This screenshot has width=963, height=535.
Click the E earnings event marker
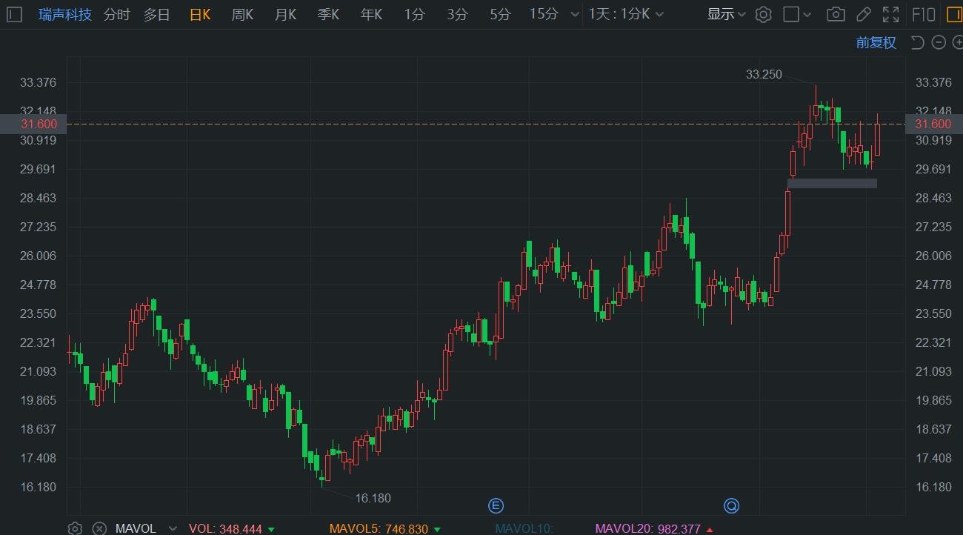point(496,506)
